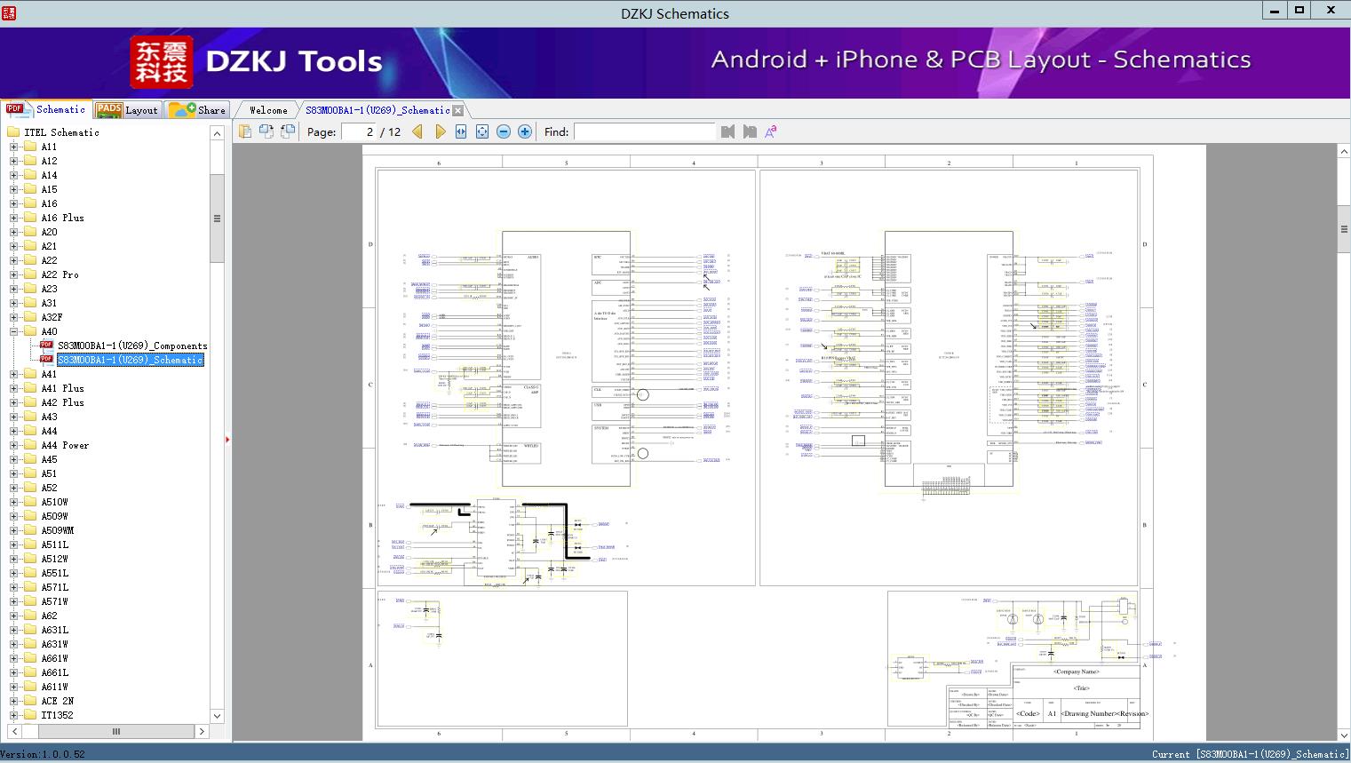This screenshot has width=1351, height=763.
Task: Expand the A41 Plus folder
Action: [13, 388]
